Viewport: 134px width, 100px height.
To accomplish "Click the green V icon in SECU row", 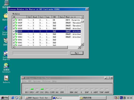I will point(16,20).
